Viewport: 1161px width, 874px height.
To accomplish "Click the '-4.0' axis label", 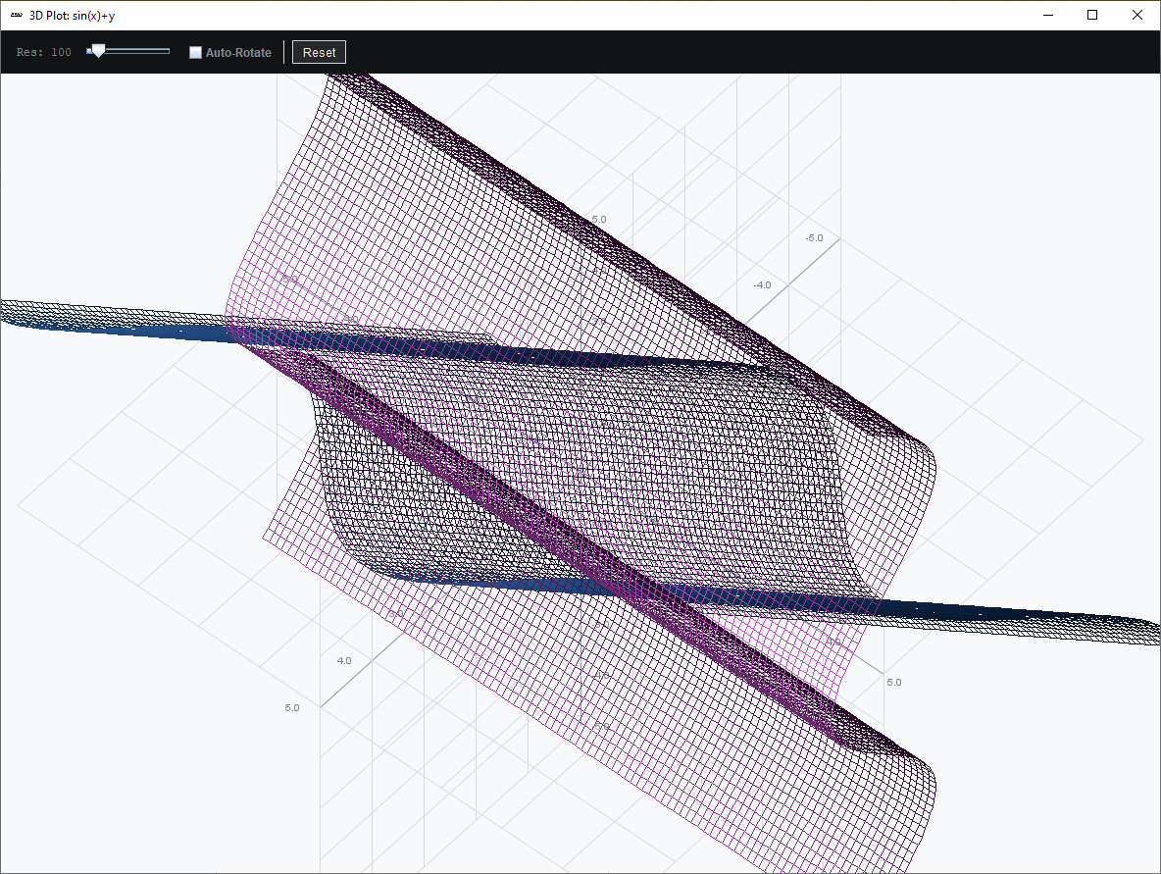I will coord(762,285).
